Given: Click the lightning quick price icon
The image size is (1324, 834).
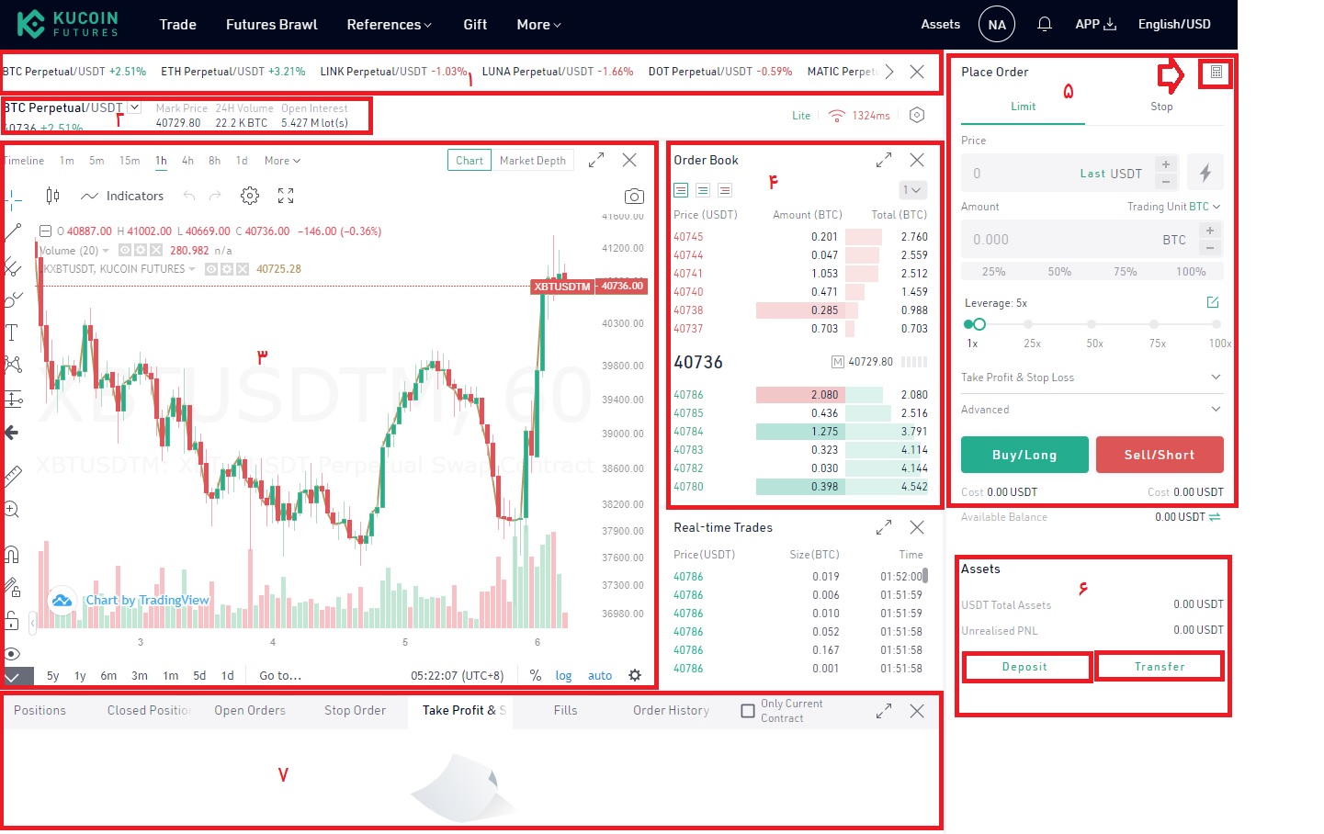Looking at the screenshot, I should click(x=1205, y=173).
